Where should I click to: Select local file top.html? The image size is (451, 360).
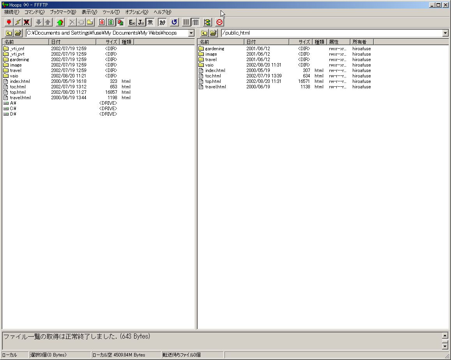point(18,92)
